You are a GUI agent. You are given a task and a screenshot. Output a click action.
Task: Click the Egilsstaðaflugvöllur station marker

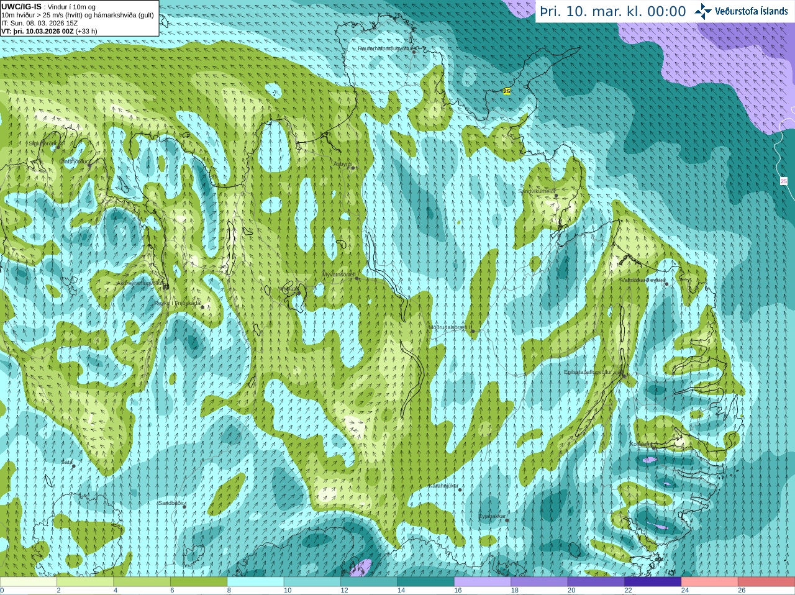pos(624,376)
